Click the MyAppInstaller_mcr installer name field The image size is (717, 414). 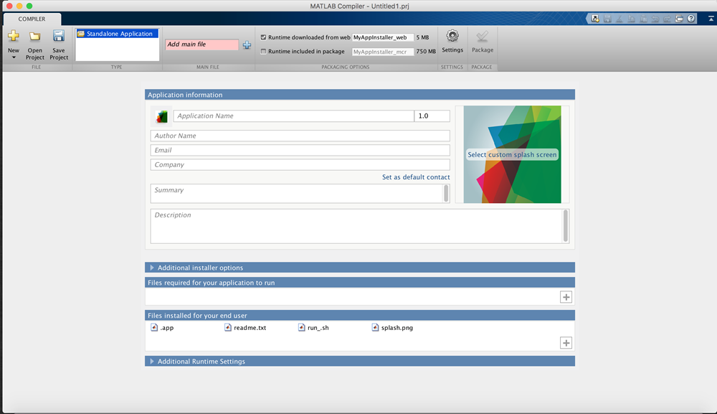[383, 52]
